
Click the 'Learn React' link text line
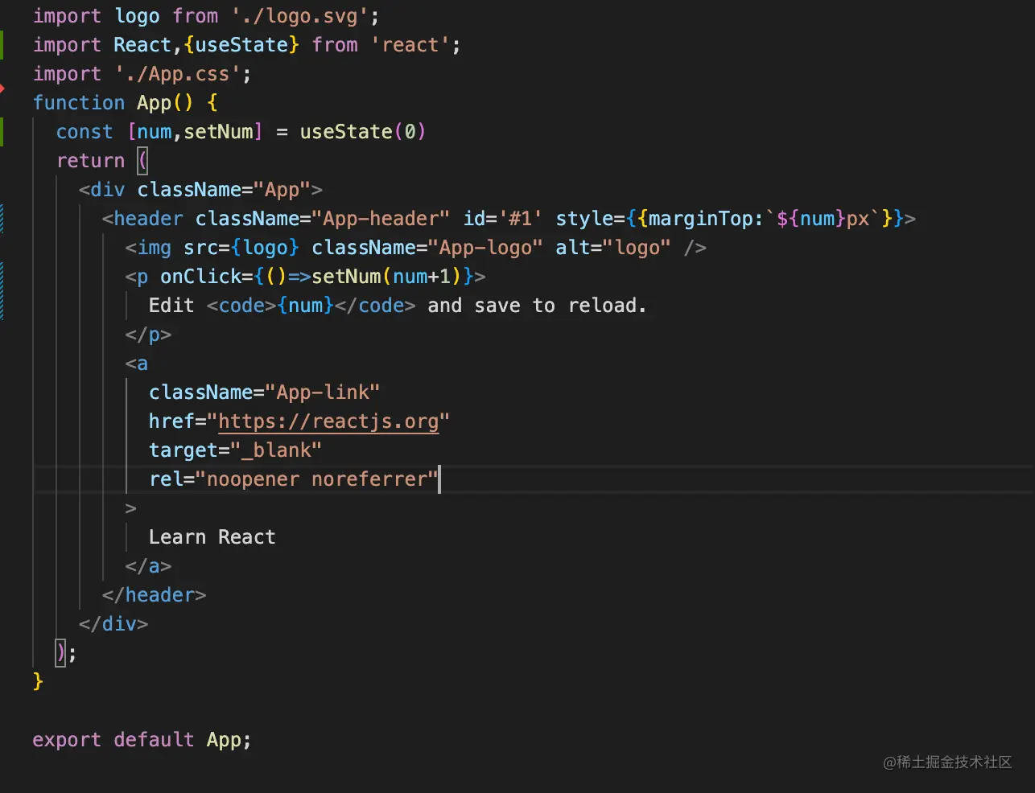tap(212, 537)
